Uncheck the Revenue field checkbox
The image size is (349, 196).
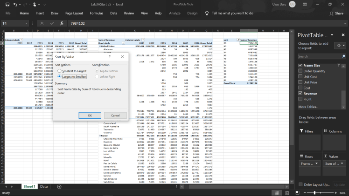click(x=300, y=93)
